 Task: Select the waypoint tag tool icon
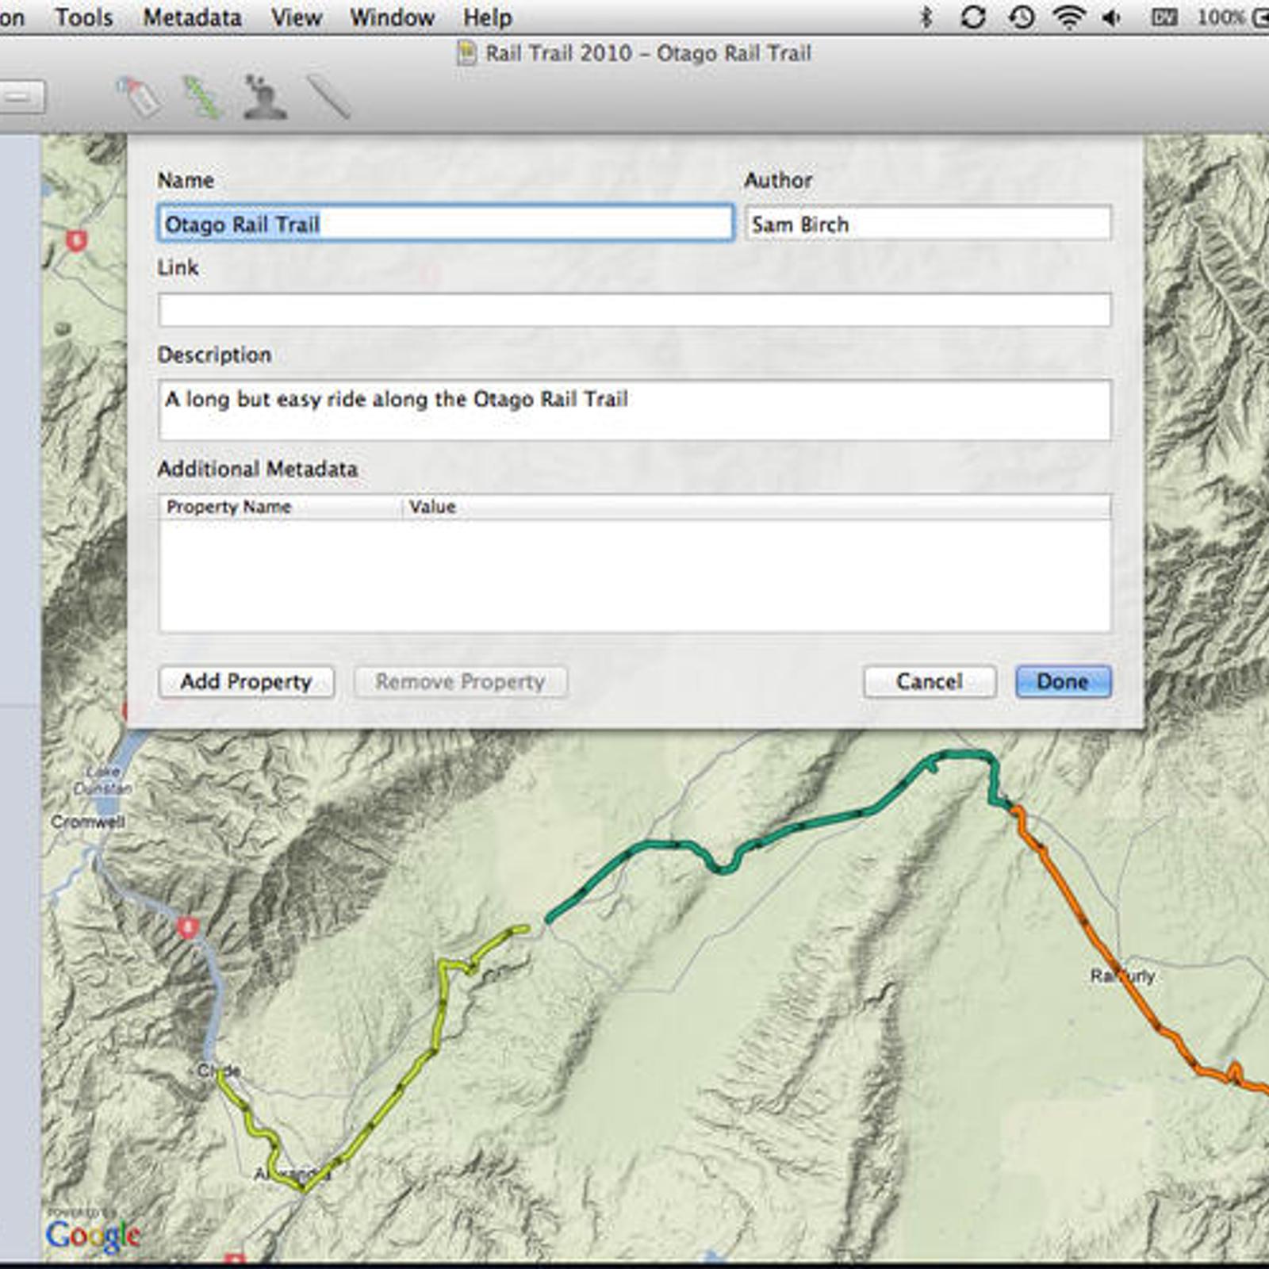[139, 97]
